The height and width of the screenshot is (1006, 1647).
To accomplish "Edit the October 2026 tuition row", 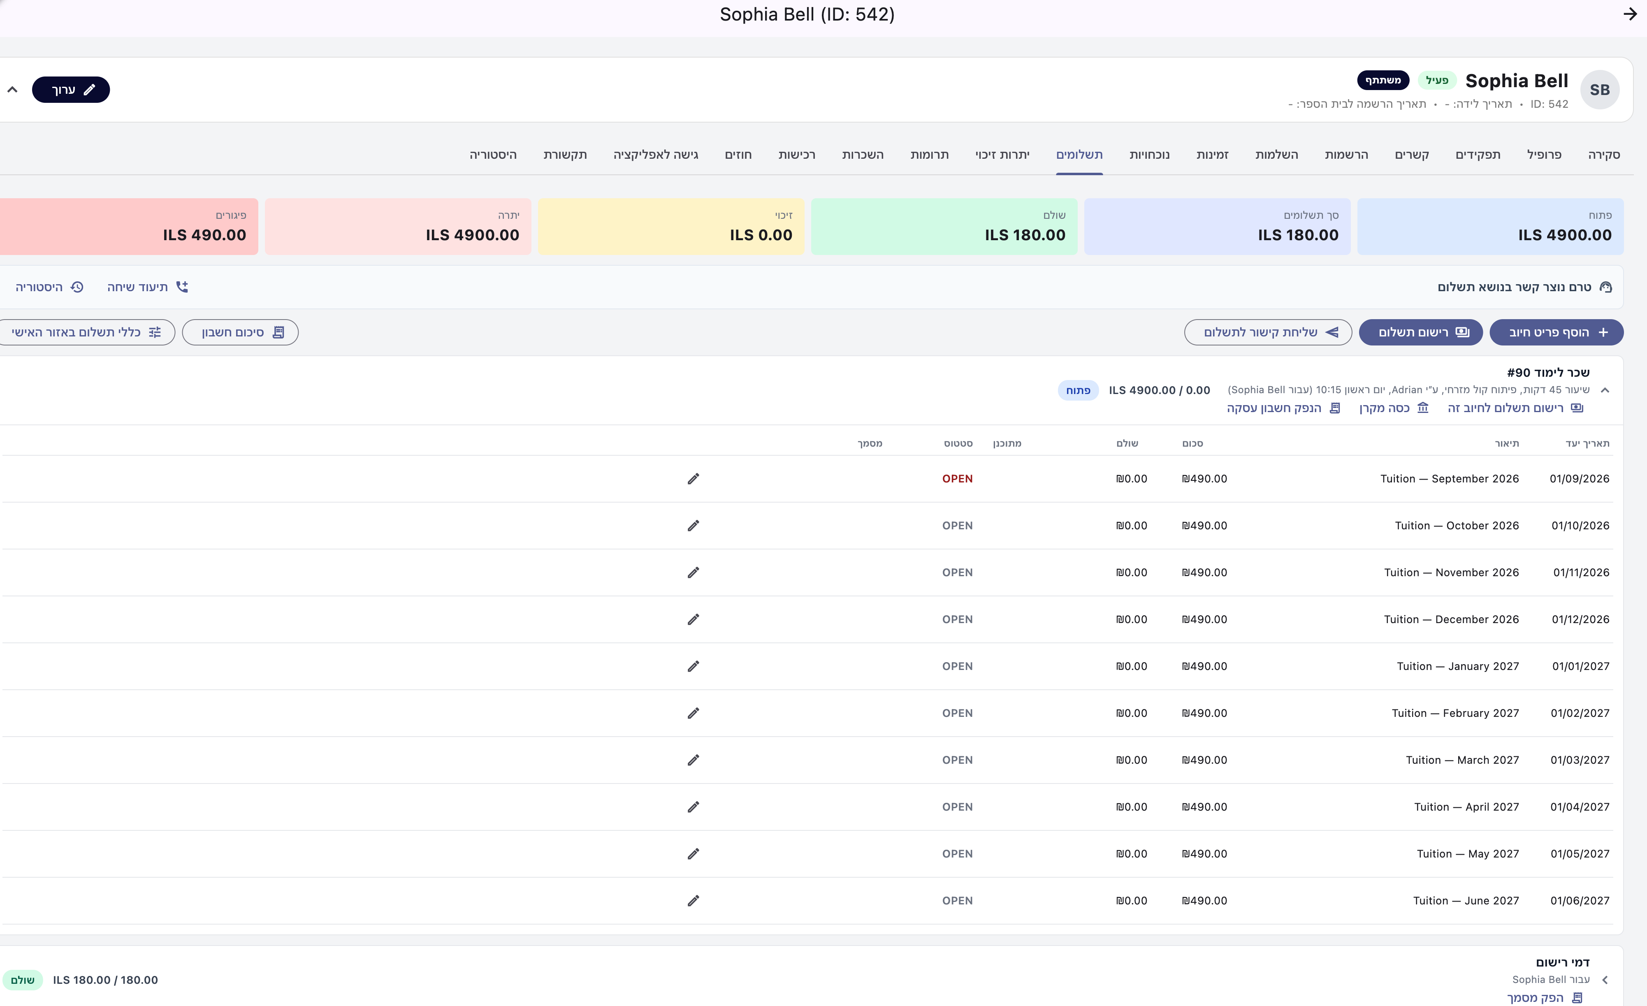I will tap(693, 525).
